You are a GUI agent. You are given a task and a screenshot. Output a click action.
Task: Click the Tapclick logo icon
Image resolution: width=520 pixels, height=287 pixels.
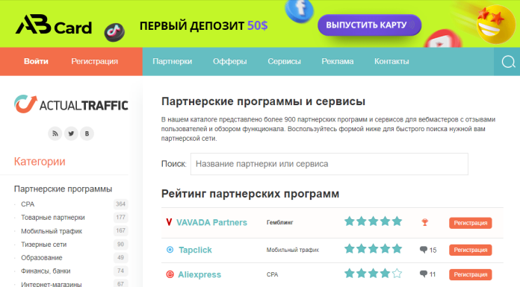click(170, 250)
